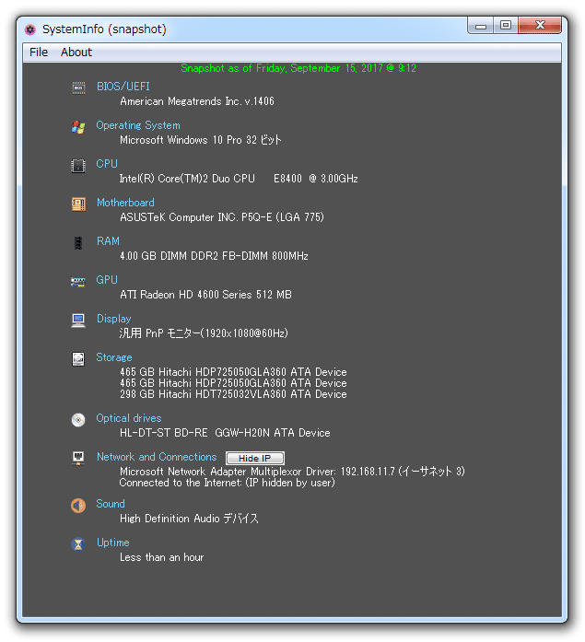Image resolution: width=585 pixels, height=642 pixels.
Task: Click the Network and Connections heading
Action: click(x=157, y=457)
